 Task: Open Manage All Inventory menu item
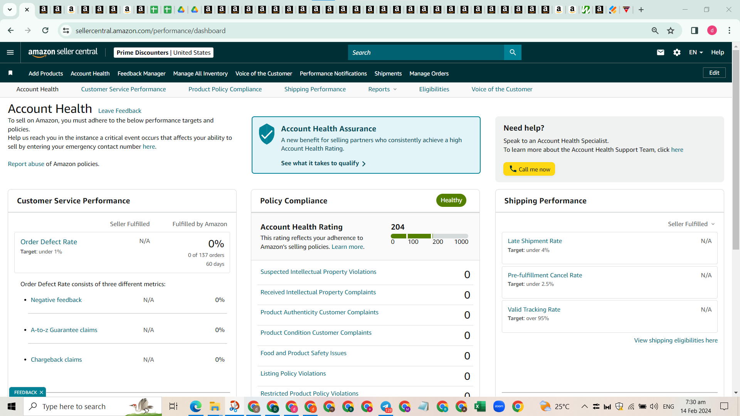coord(200,74)
